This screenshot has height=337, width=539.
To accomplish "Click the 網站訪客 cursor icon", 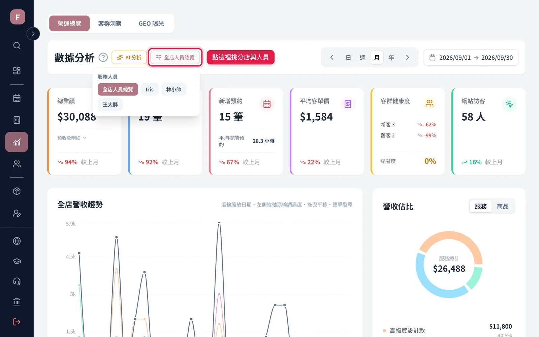I will pos(509,104).
